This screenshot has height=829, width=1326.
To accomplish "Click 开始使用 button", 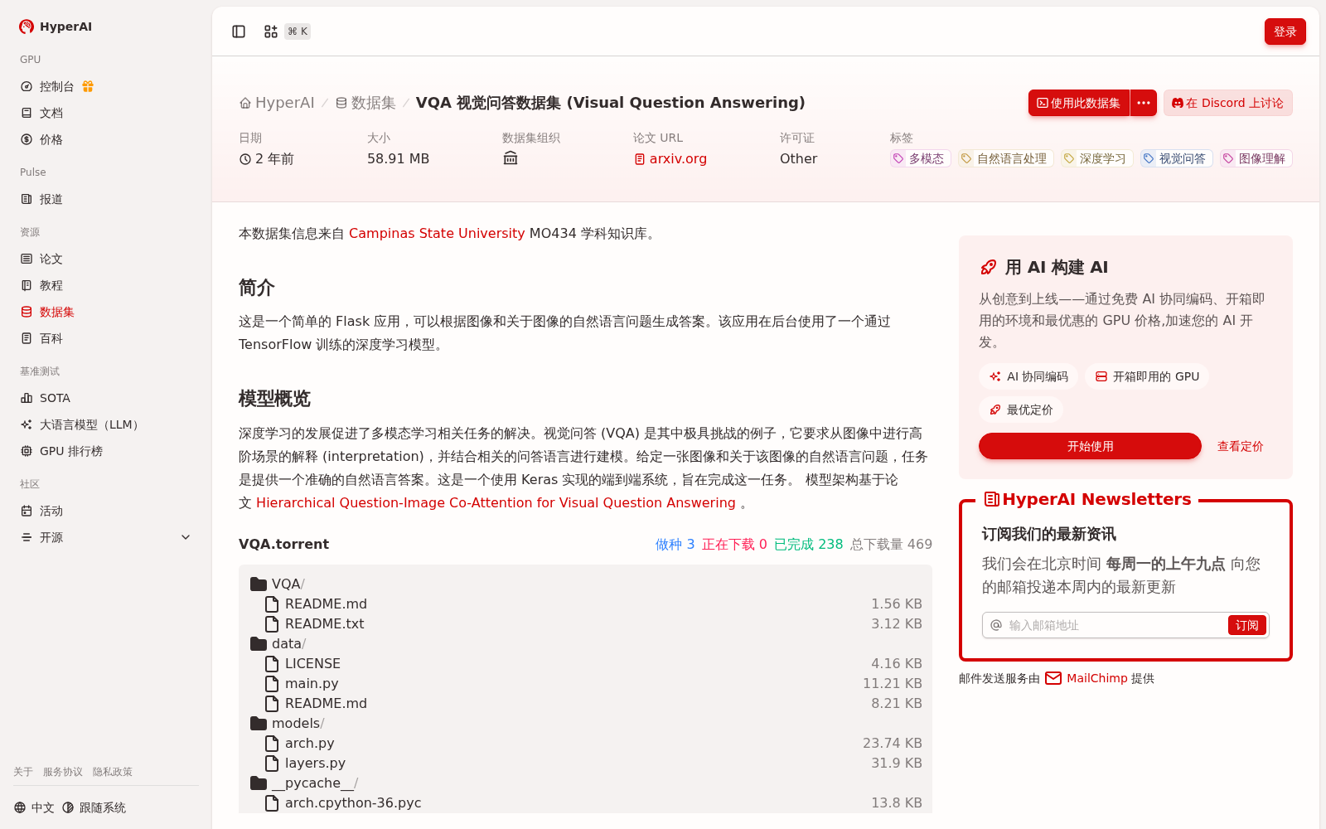I will (x=1090, y=446).
